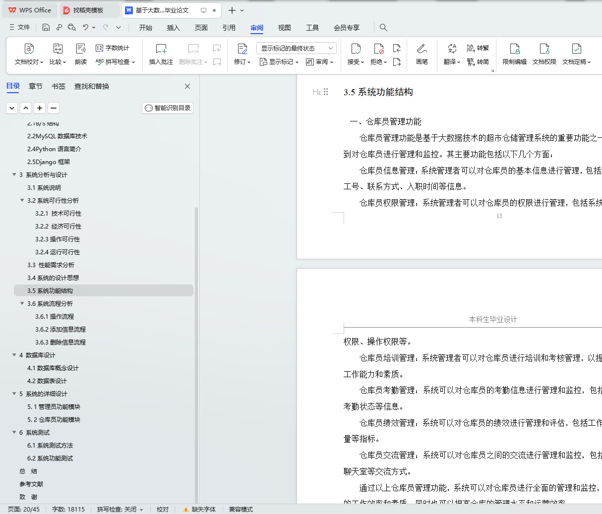The width and height of the screenshot is (602, 514).
Task: Open the 显示标记的最终状态 dropdown
Action: coord(297,48)
